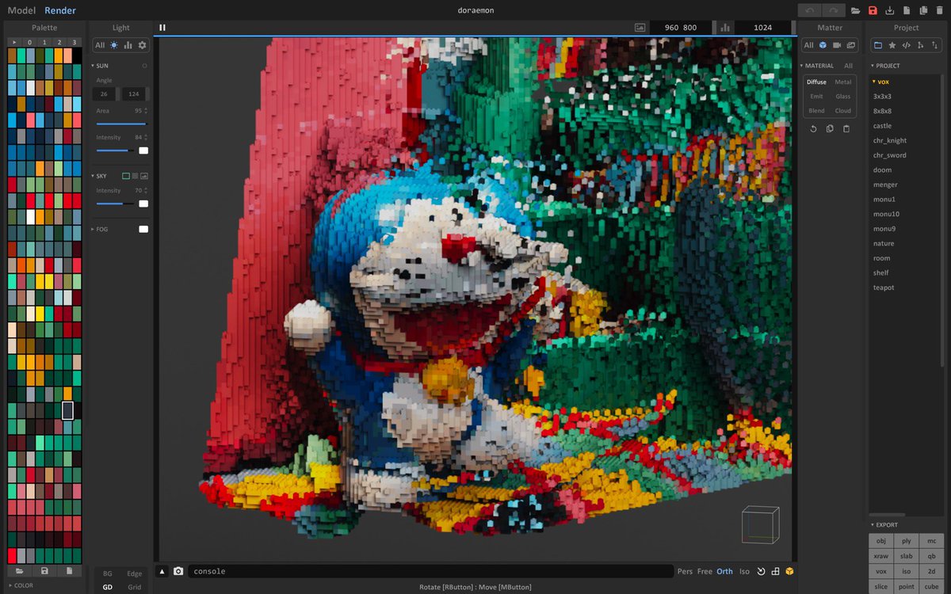
Task: Select the Metal material type
Action: pyautogui.click(x=843, y=82)
